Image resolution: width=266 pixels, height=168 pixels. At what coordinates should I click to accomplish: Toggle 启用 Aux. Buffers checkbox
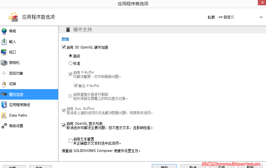click(x=64, y=110)
